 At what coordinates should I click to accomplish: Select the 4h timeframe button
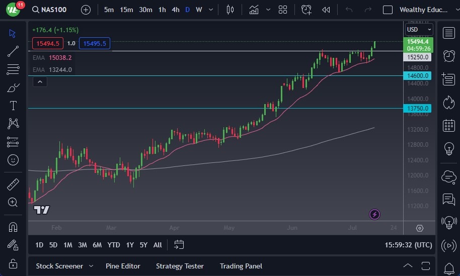[x=175, y=10]
